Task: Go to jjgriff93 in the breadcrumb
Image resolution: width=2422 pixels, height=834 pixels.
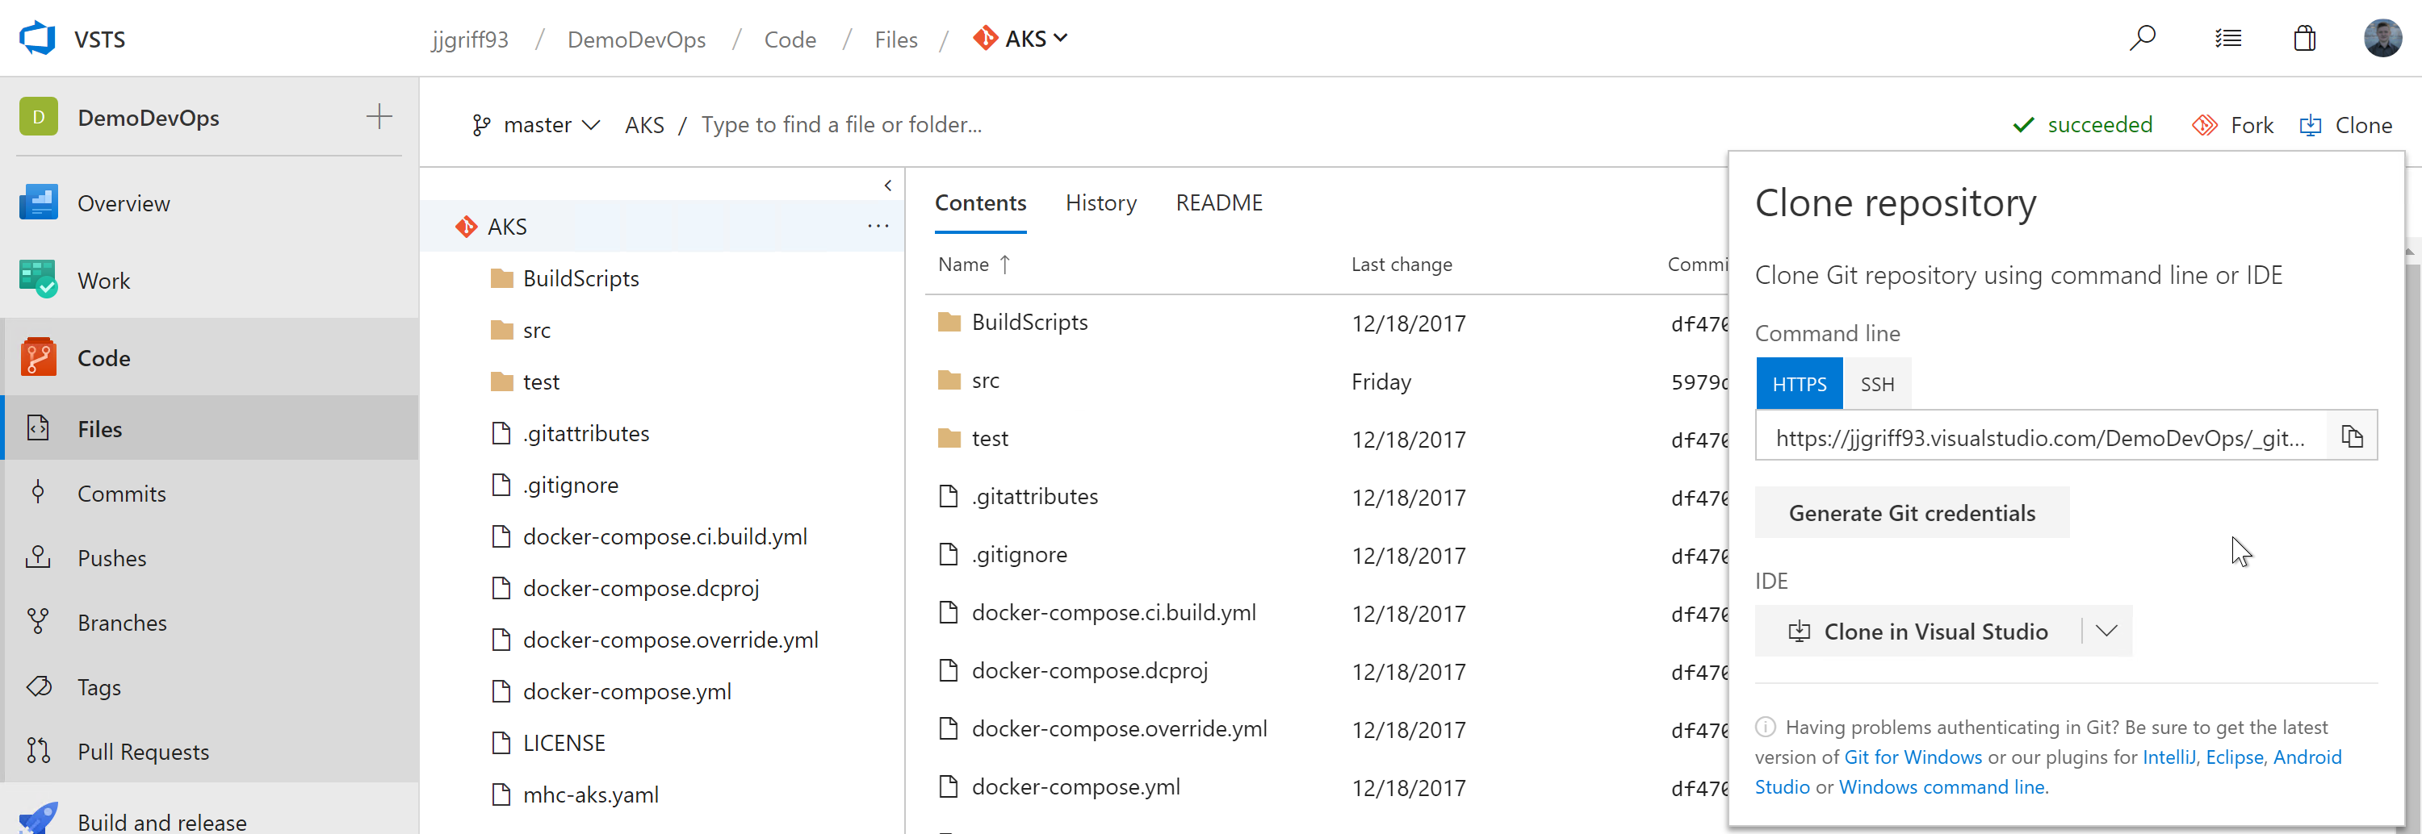Action: point(469,40)
